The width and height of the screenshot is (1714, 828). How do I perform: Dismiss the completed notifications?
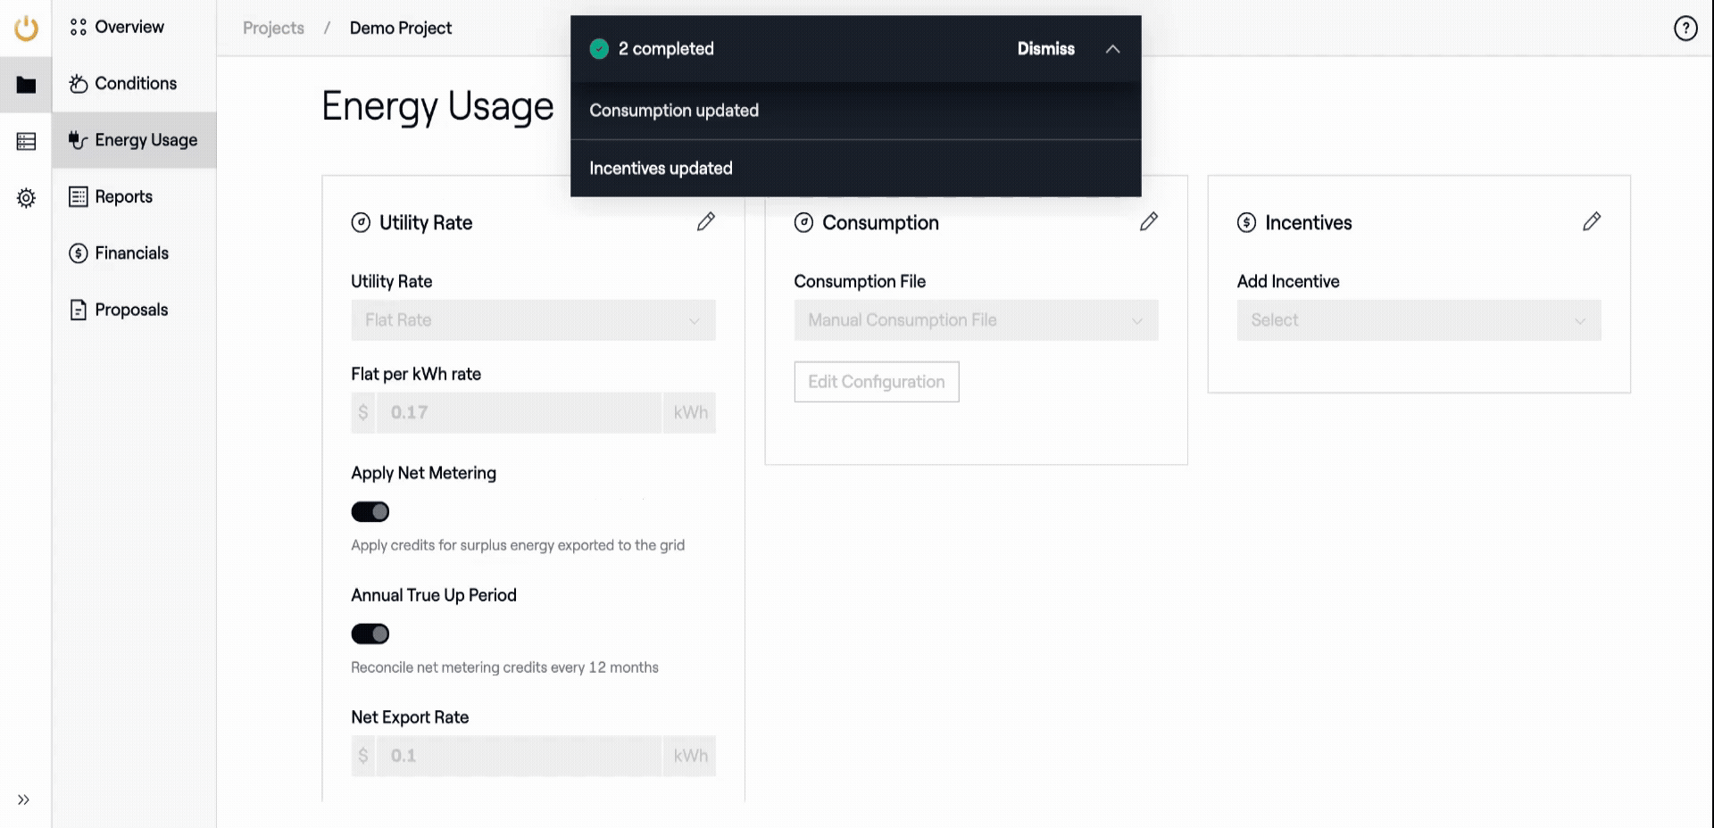coord(1045,49)
